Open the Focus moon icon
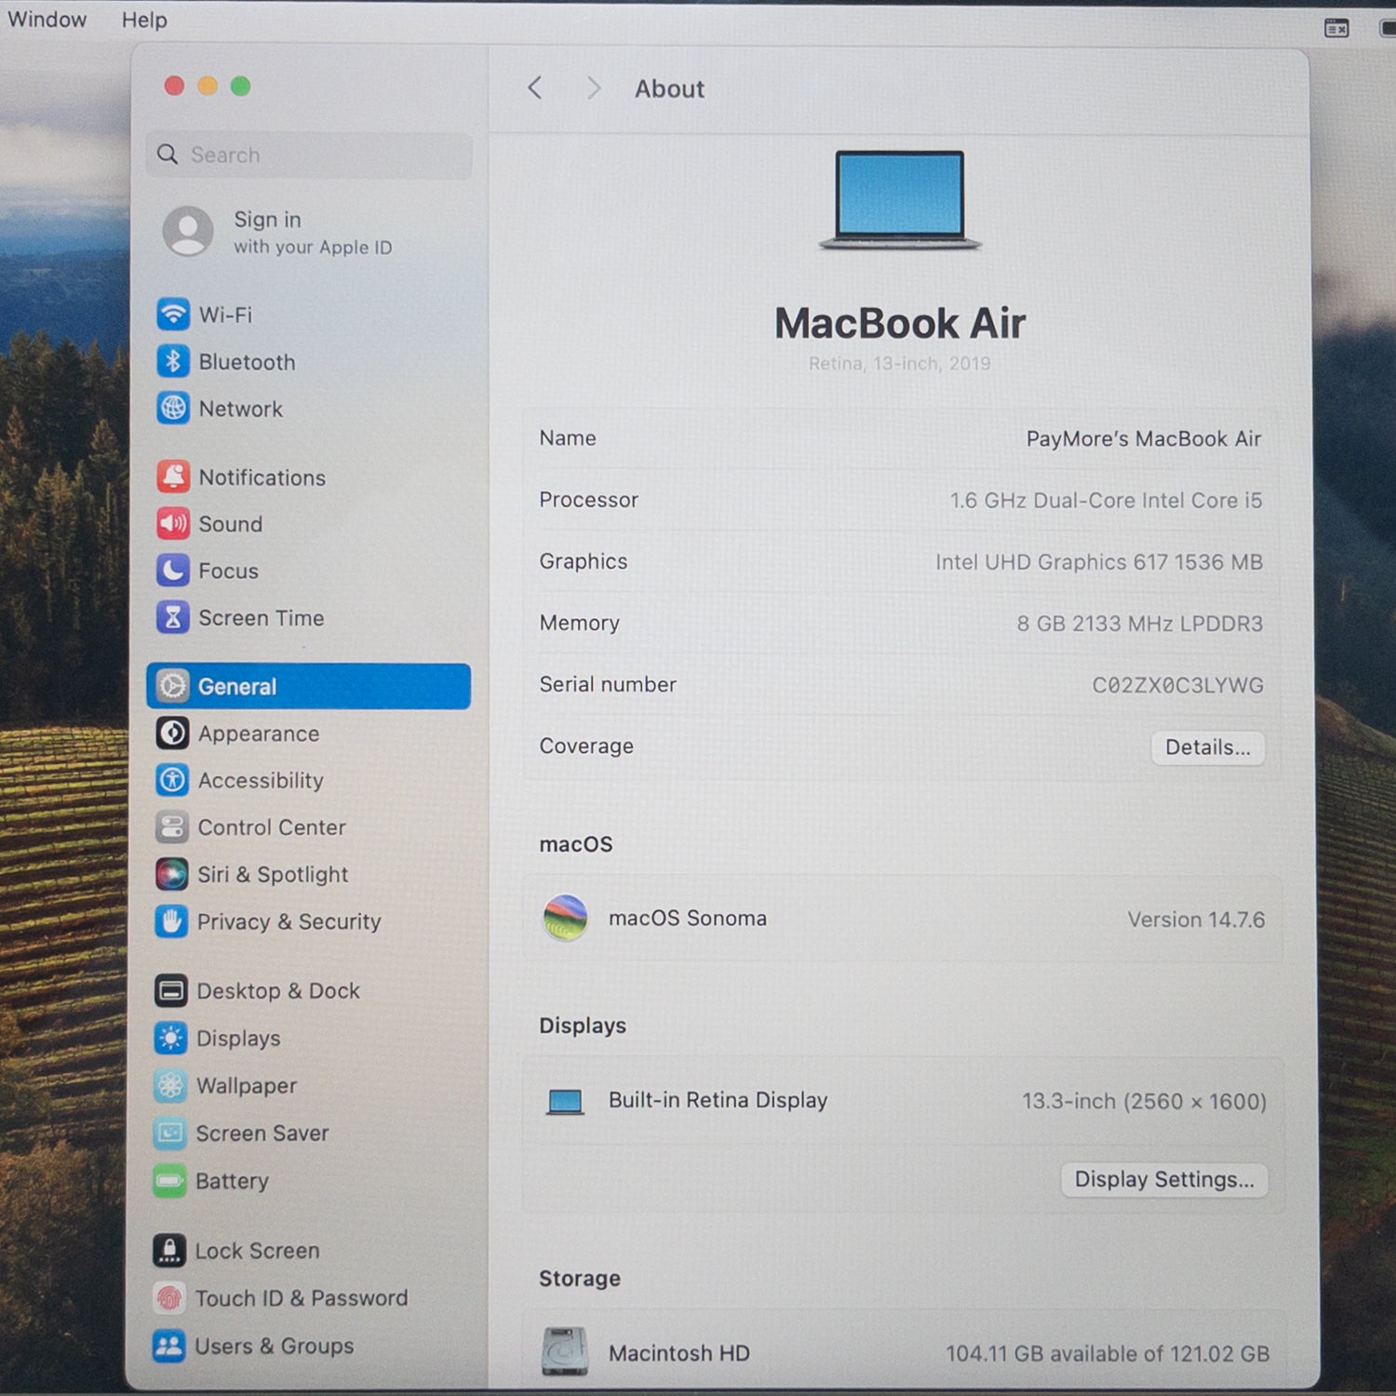1396x1396 pixels. tap(173, 570)
